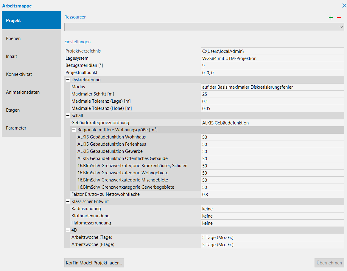Image resolution: width=347 pixels, height=271 pixels.
Task: Close the Arbeitsmappe dialog with X
Action: point(344,5)
